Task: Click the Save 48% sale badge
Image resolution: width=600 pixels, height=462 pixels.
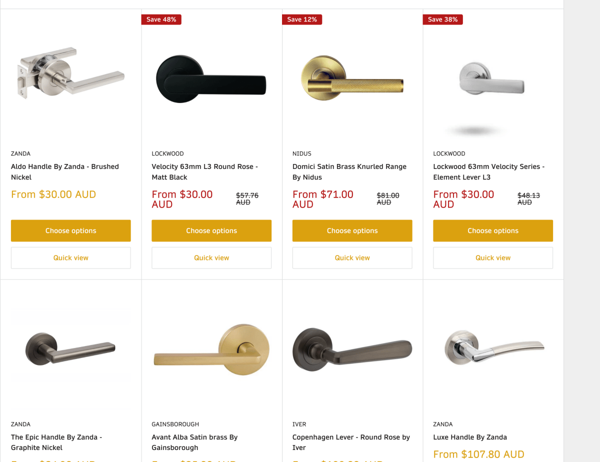Action: point(161,19)
